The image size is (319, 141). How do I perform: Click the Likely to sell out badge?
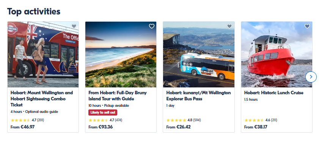click(103, 112)
